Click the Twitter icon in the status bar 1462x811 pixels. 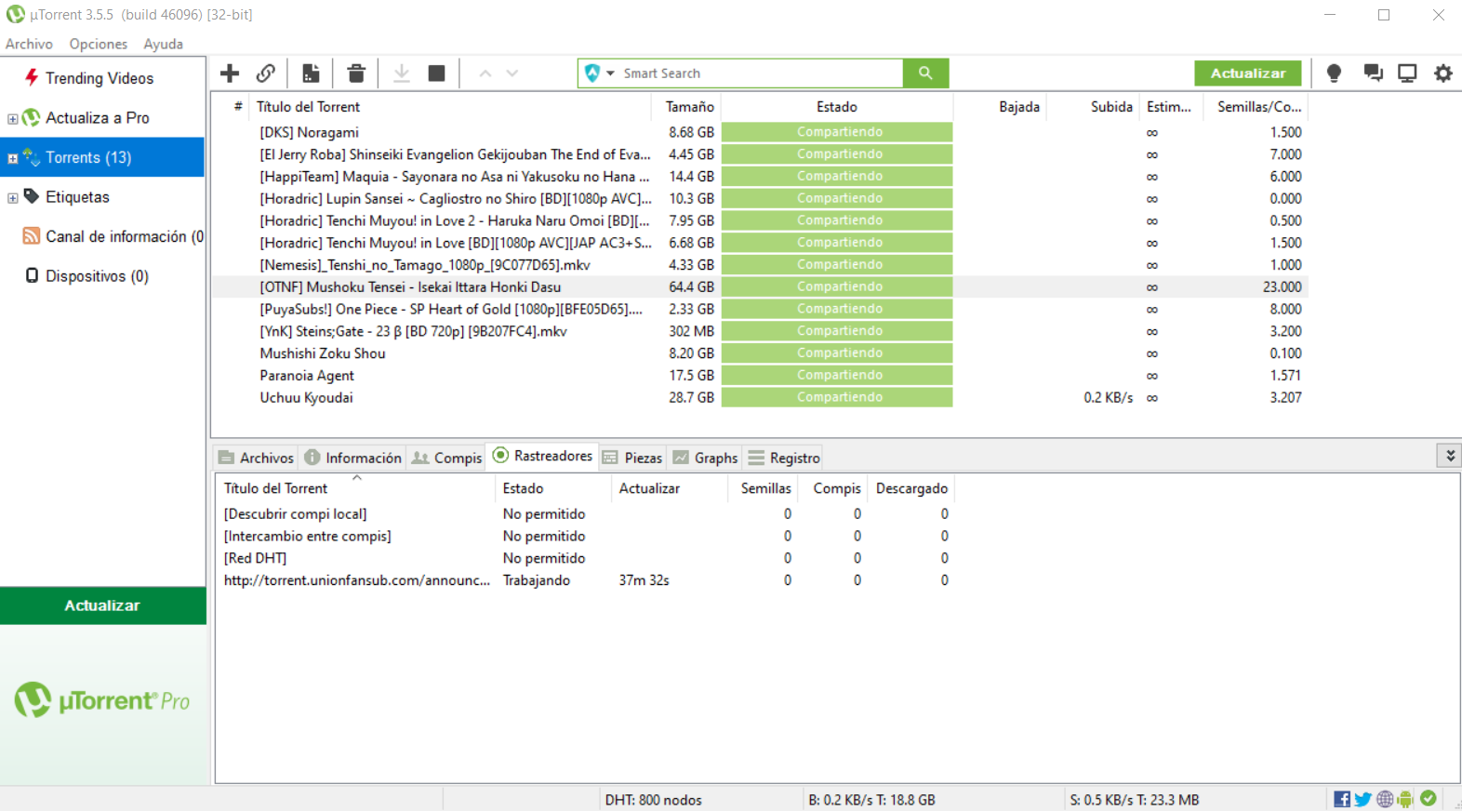tap(1363, 799)
